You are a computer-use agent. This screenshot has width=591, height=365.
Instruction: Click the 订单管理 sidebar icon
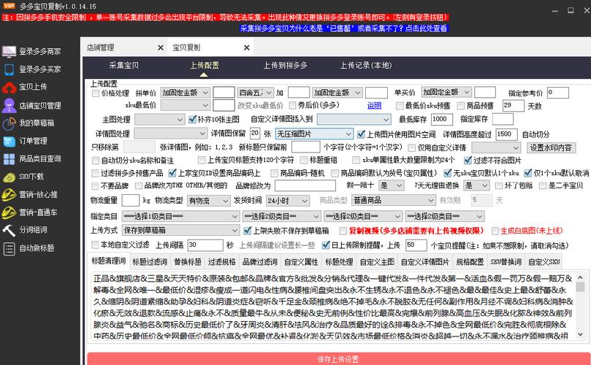tap(9, 141)
